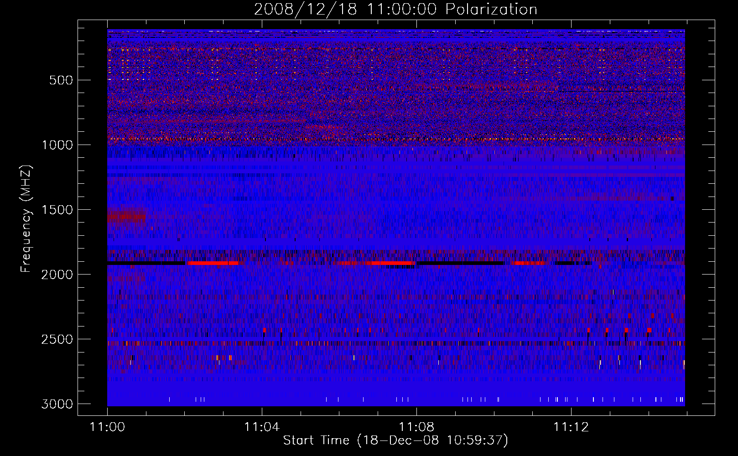
Task: Select the 1000 frequency tick label
Action: (x=57, y=145)
